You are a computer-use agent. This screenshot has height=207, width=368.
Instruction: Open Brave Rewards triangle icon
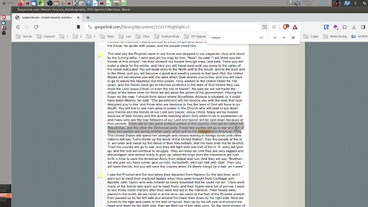point(295,27)
